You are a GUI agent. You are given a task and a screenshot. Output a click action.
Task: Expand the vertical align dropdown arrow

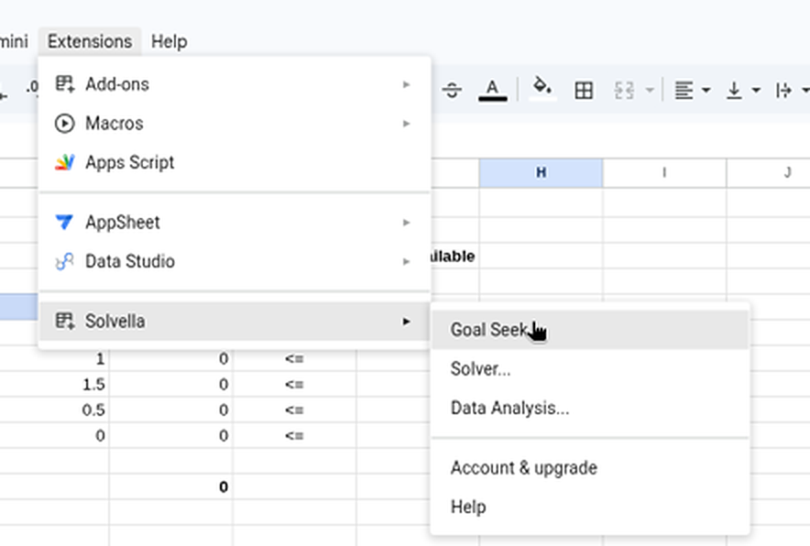point(756,91)
